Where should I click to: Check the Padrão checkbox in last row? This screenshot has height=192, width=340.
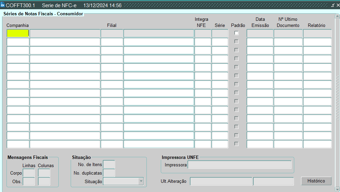pos(236,144)
